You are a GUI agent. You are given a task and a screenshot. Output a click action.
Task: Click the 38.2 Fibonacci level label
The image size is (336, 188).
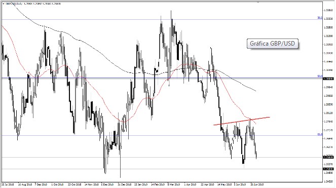point(320,18)
